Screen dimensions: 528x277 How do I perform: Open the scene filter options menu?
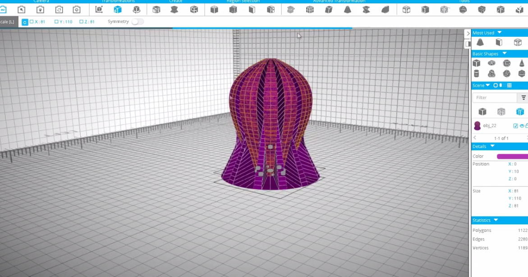(523, 97)
